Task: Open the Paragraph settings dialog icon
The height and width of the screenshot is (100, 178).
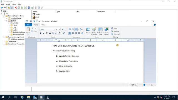Action: [x=82, y=33]
